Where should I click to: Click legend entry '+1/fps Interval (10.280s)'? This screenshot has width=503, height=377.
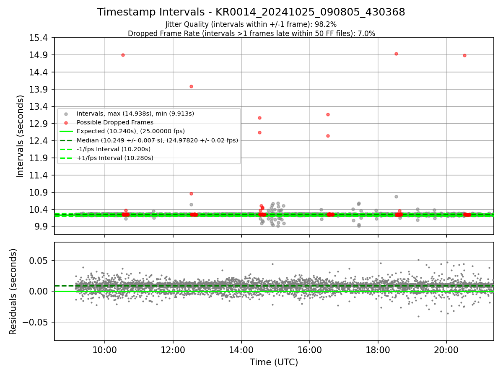[x=115, y=158]
